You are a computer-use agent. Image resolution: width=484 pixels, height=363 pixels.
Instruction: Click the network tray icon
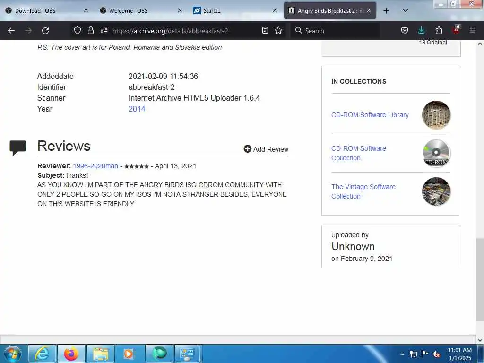click(413, 354)
